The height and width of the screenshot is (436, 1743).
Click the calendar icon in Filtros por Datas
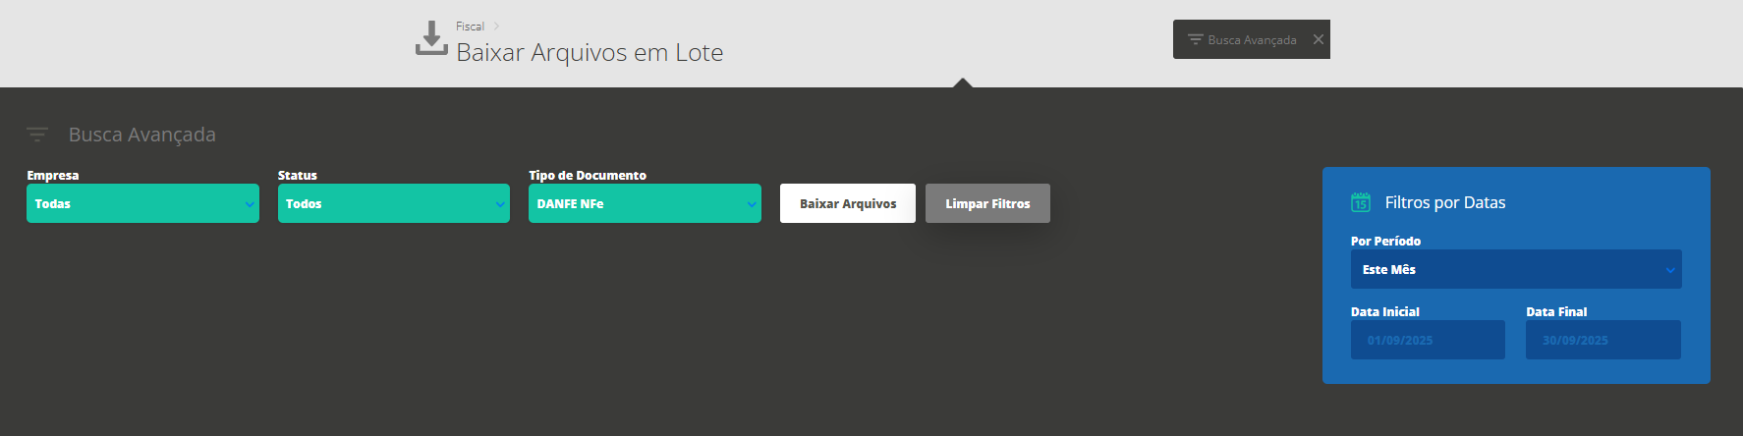click(1361, 202)
